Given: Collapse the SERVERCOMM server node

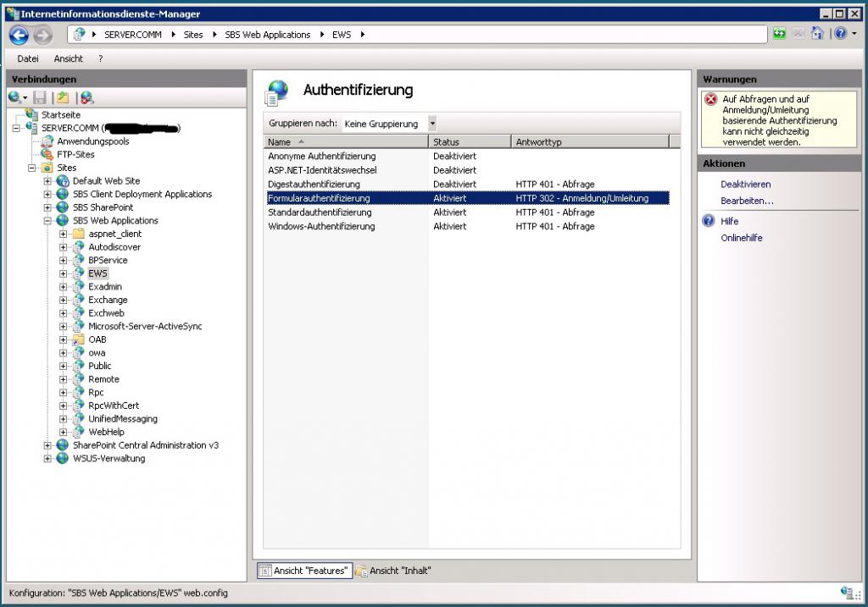Looking at the screenshot, I should [16, 128].
